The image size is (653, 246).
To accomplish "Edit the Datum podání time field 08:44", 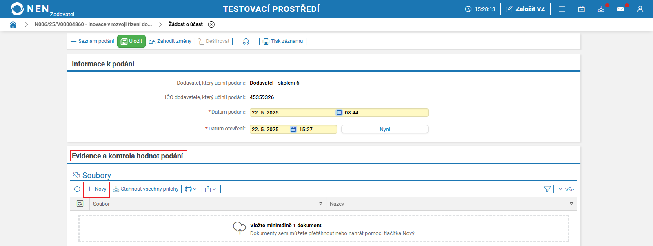I will 386,113.
